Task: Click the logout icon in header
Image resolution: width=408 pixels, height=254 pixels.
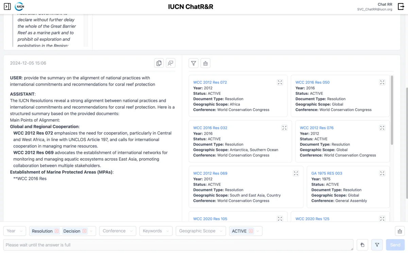Action: click(401, 6)
